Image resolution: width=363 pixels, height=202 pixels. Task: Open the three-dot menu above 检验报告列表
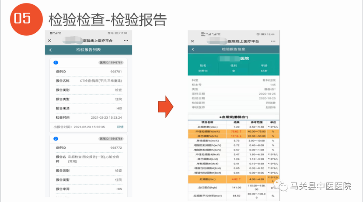pos(126,41)
